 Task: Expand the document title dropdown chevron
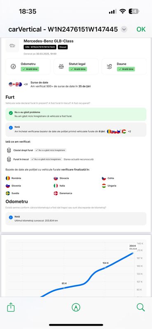click(x=124, y=29)
